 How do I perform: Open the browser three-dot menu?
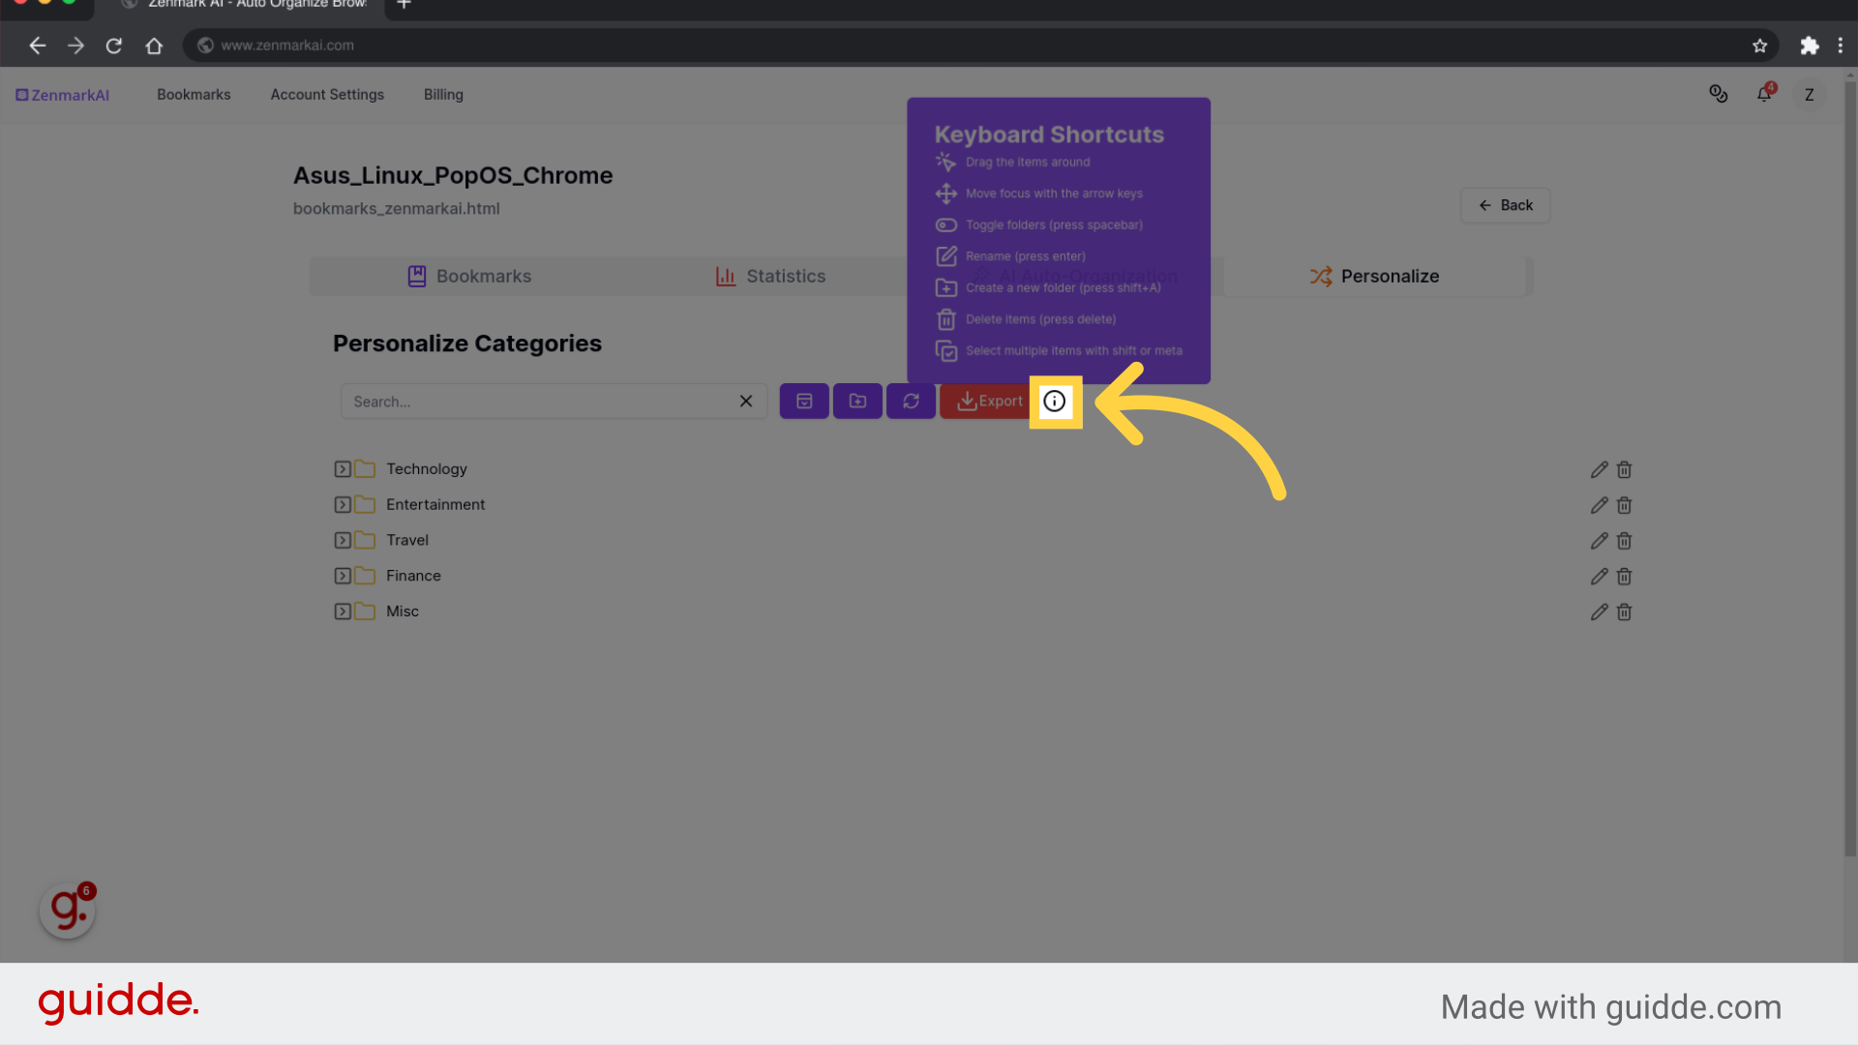click(1841, 45)
